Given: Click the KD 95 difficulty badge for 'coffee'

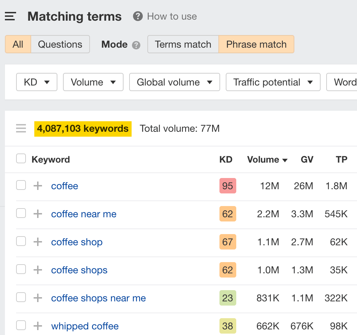Looking at the screenshot, I should (227, 186).
